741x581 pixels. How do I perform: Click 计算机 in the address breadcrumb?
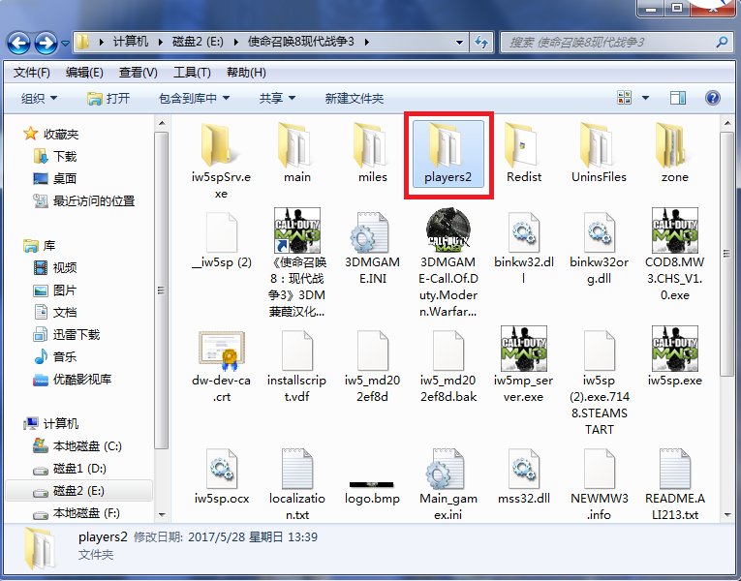131,42
